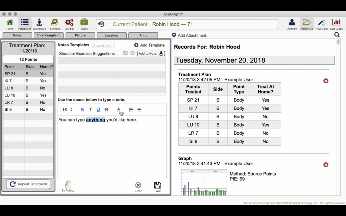The image size is (346, 216).
Task: Click the Tuesday, November 20, 2018 date header
Action: [254, 60]
